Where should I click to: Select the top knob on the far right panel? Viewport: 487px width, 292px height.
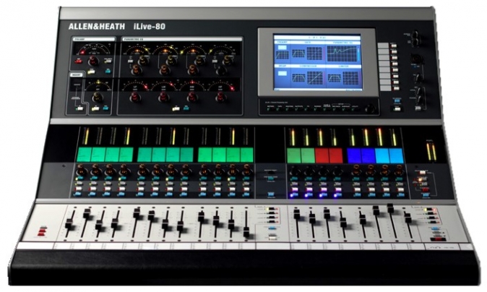pos(415,35)
